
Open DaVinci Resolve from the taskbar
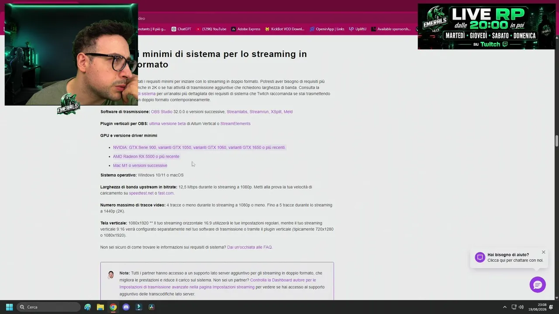[152, 307]
